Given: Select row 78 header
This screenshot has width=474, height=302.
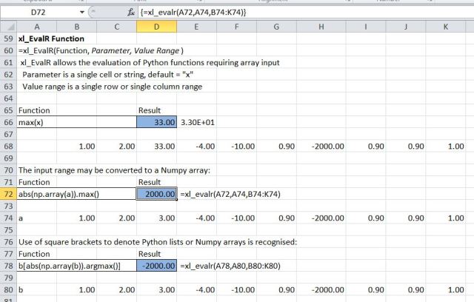Looking at the screenshot, I should [x=7, y=265].
